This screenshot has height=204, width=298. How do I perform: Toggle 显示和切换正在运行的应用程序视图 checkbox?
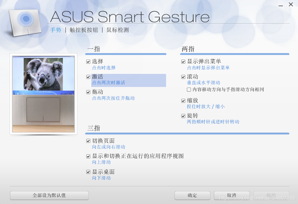(88, 156)
